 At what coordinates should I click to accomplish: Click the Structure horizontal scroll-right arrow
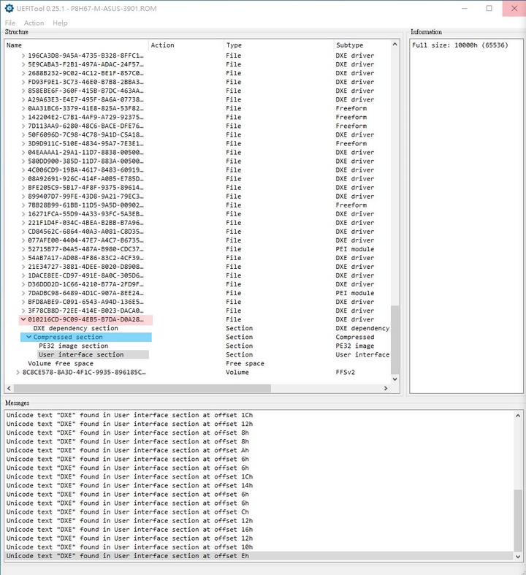pyautogui.click(x=386, y=388)
